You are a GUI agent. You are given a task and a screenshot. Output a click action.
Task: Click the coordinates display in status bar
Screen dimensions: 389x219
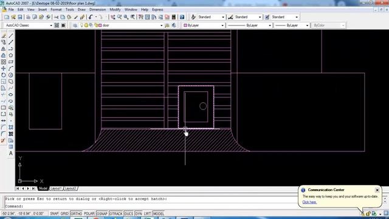(x=23, y=214)
